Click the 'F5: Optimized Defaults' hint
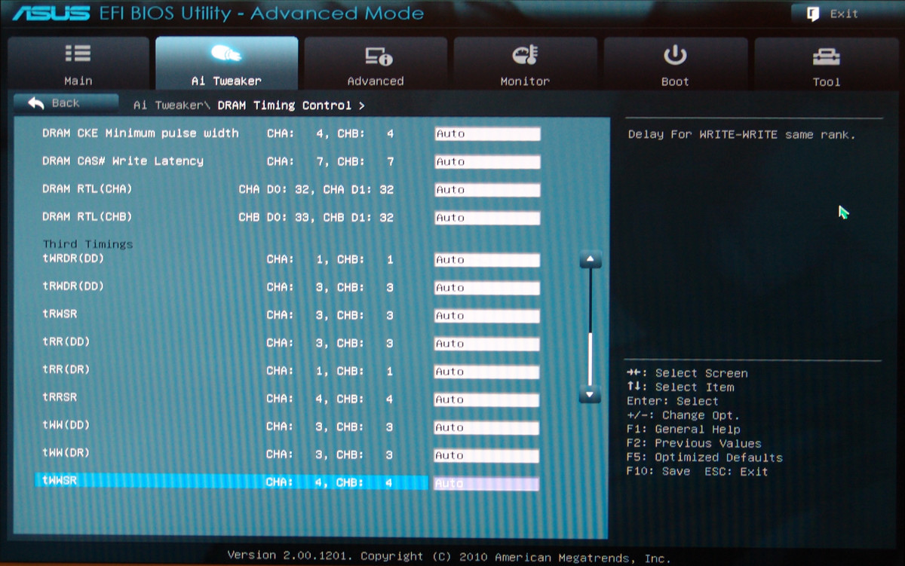 704,457
